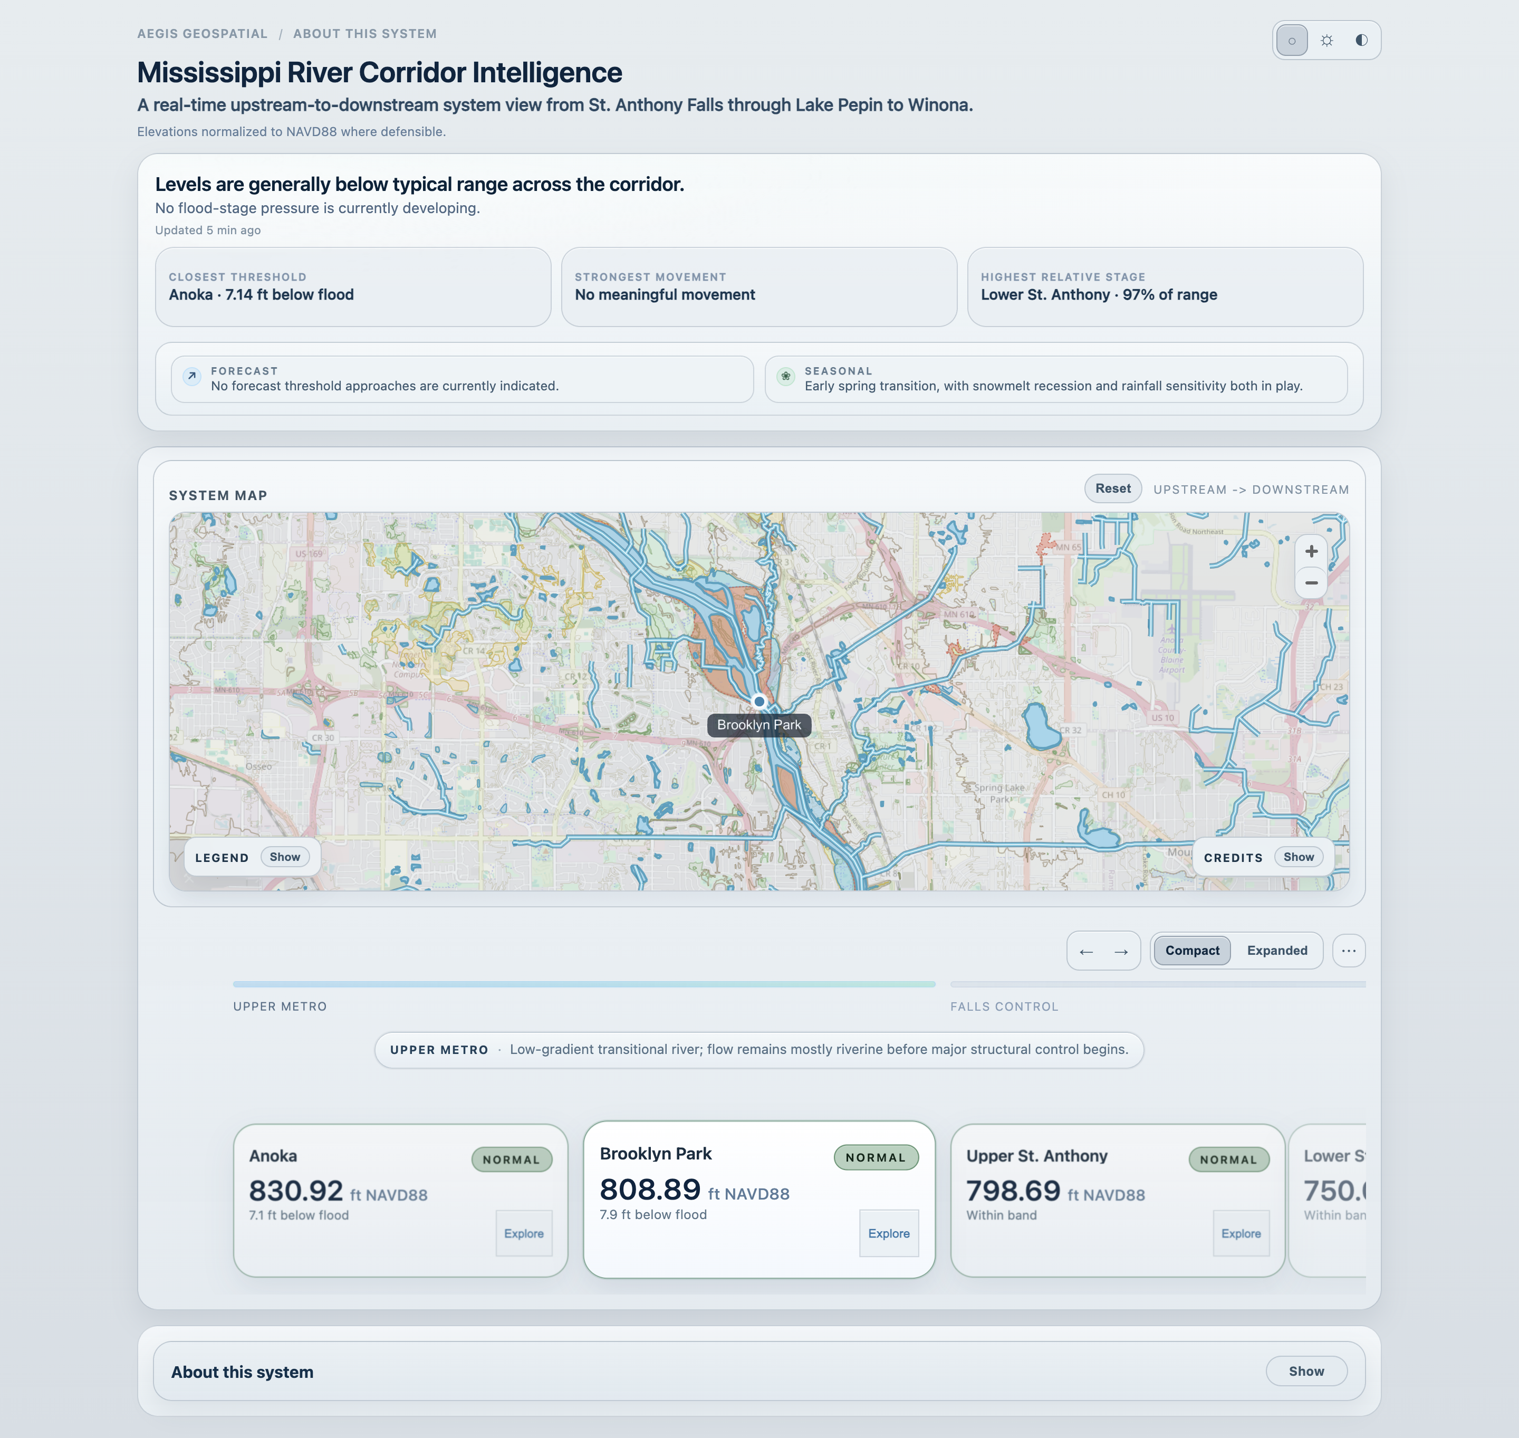This screenshot has height=1438, width=1519.
Task: Click the Upper Metro description pill
Action: click(x=759, y=1049)
